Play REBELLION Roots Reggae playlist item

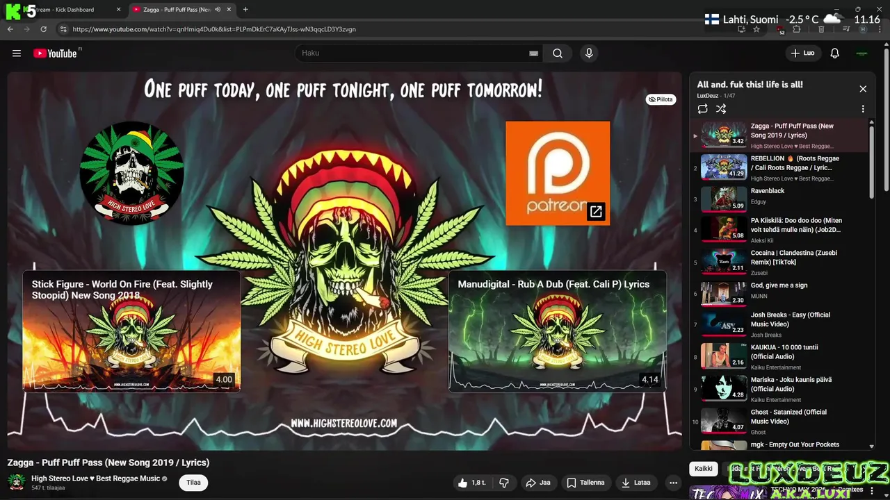point(780,168)
